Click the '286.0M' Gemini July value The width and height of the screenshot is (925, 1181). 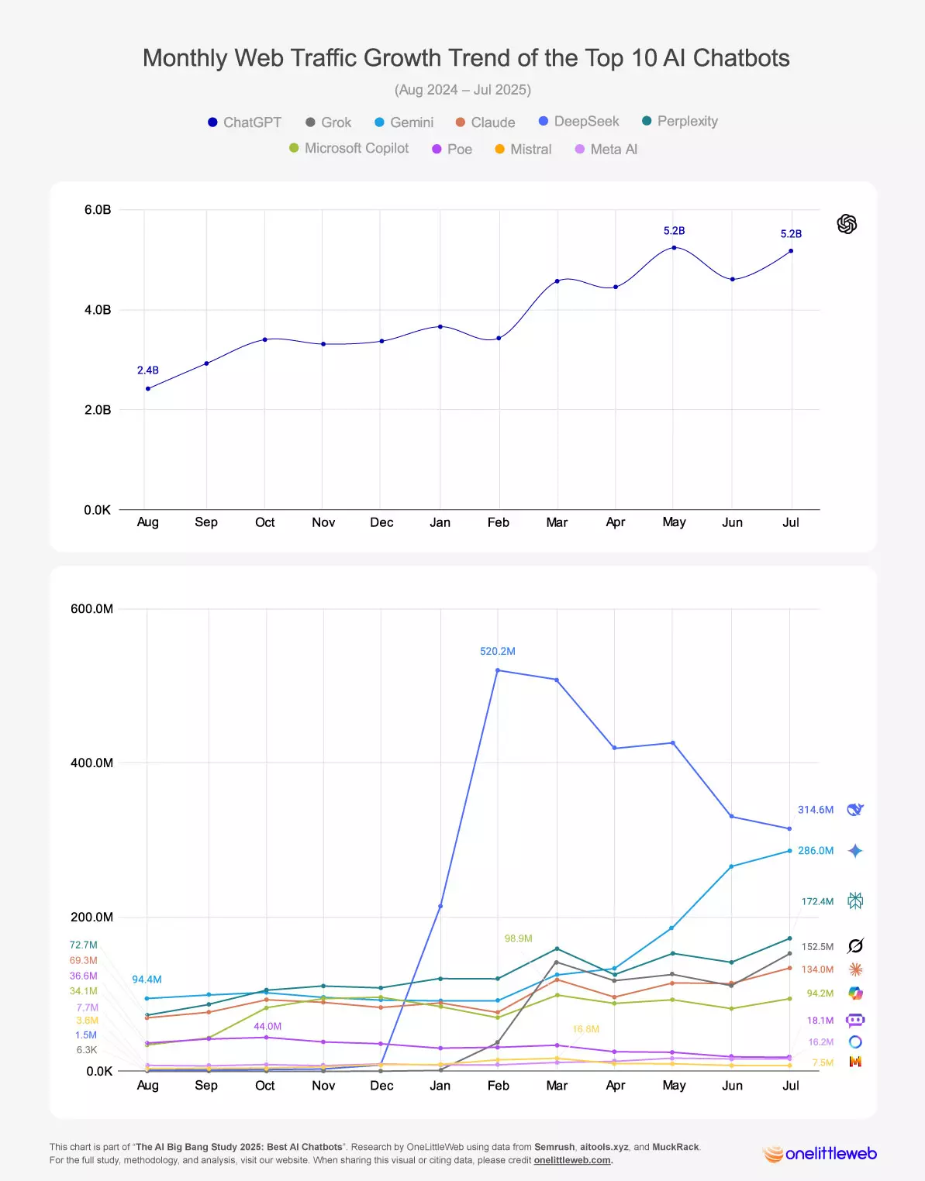click(816, 851)
